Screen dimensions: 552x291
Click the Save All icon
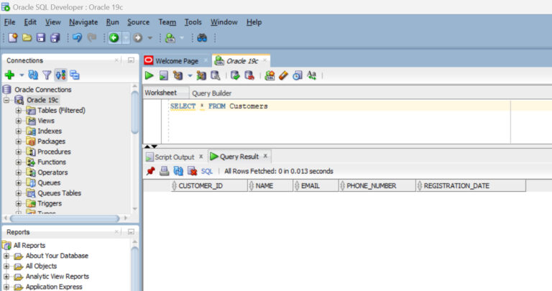coord(55,37)
